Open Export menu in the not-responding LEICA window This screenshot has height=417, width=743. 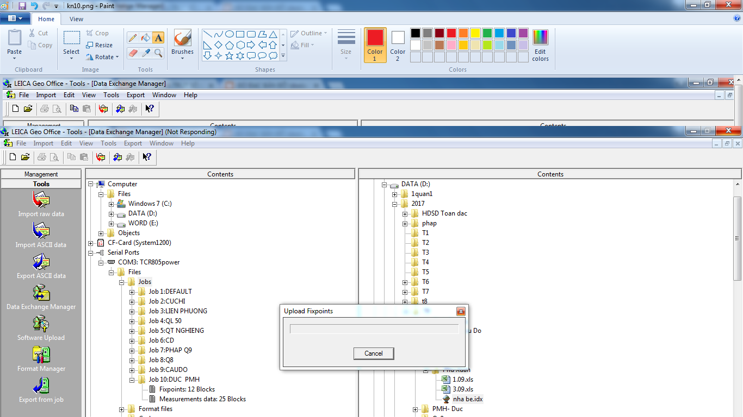(133, 143)
